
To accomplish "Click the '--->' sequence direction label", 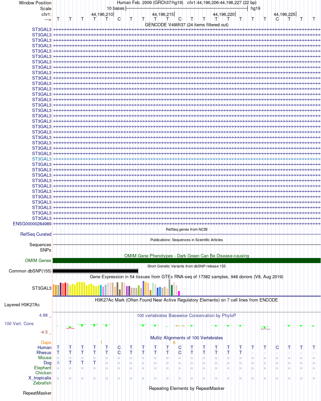I will [x=48, y=20].
